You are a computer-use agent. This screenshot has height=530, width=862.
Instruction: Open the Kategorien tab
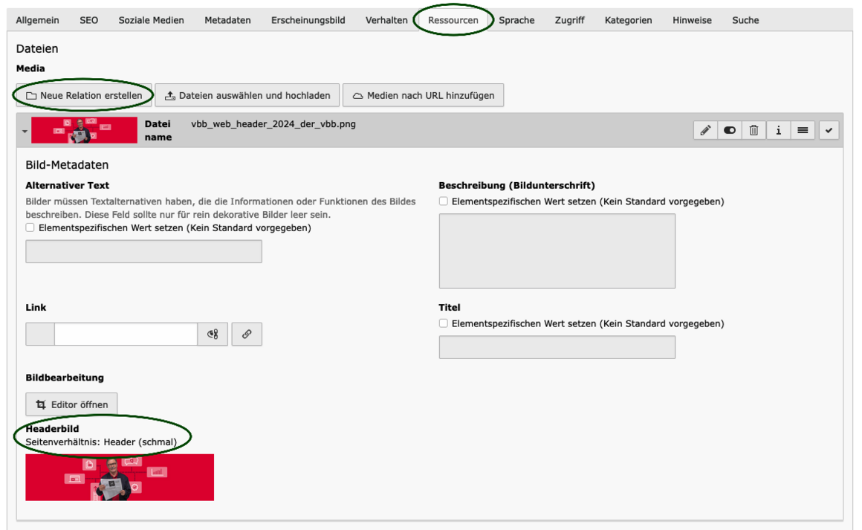tap(629, 20)
